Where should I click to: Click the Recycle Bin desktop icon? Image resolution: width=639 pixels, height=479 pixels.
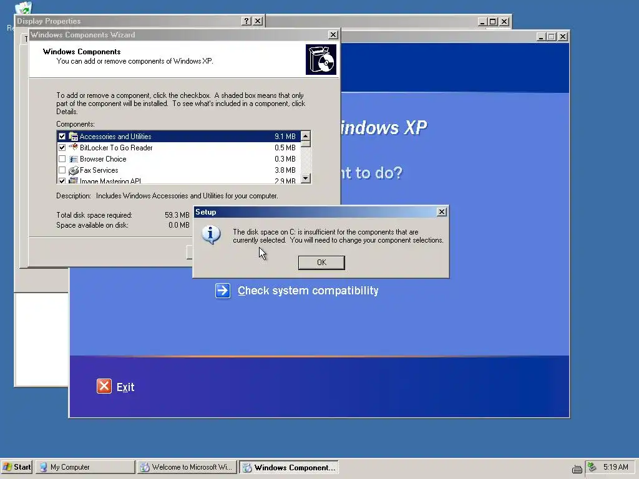click(x=23, y=7)
